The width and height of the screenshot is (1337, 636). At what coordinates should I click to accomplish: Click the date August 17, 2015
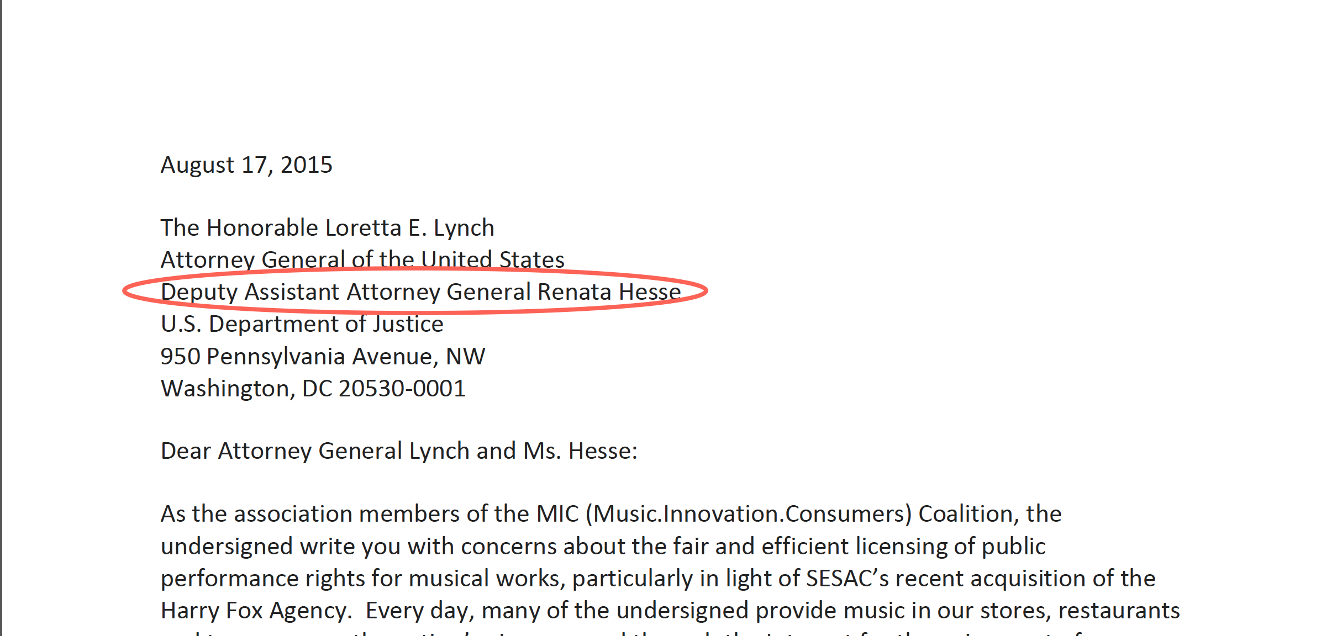(x=246, y=165)
